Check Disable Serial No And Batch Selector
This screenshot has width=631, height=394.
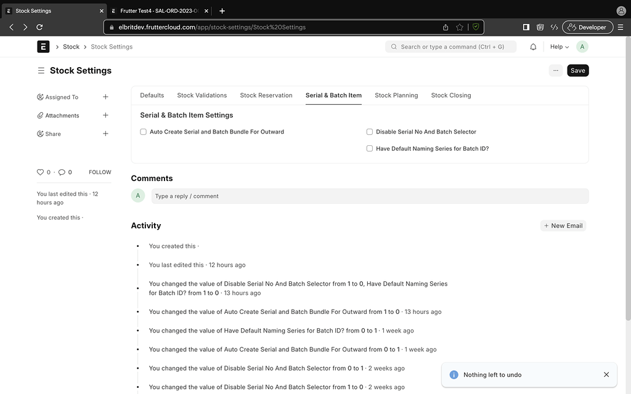tap(369, 131)
